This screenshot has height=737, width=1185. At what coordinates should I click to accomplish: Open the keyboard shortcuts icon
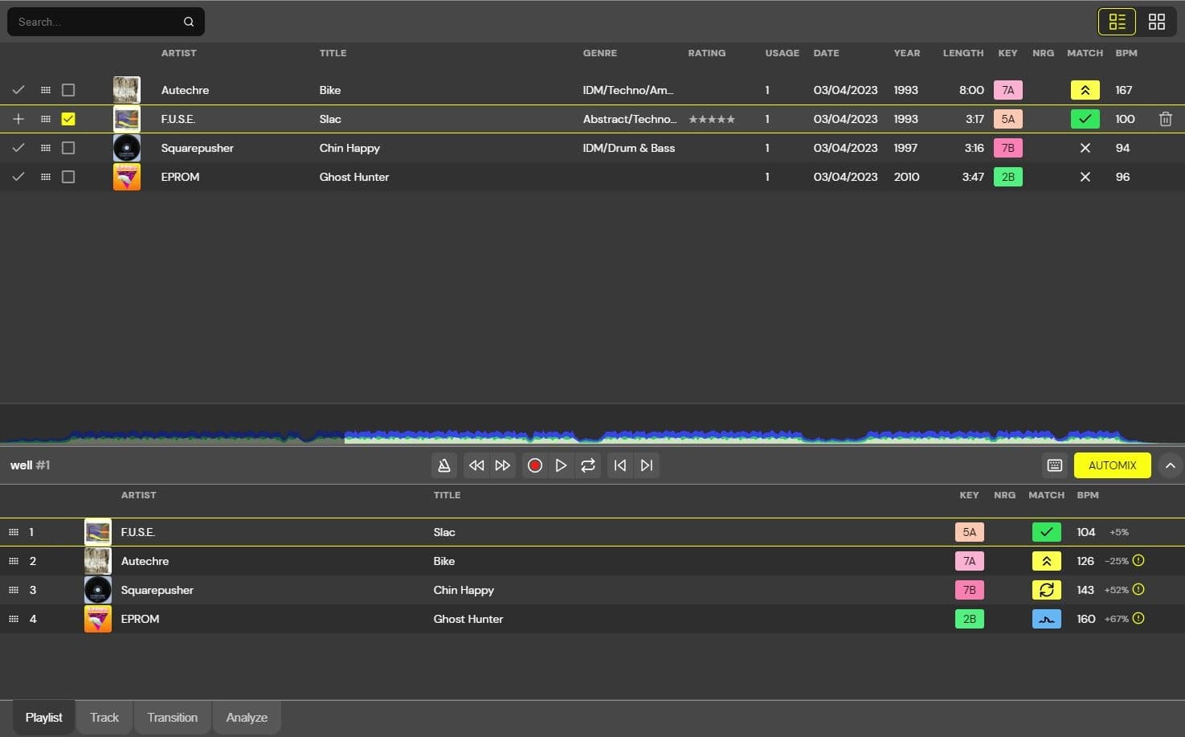coord(1055,465)
